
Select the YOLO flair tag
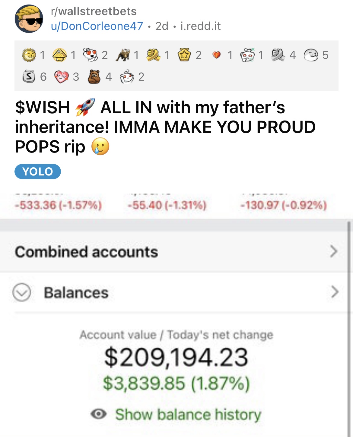coord(38,172)
